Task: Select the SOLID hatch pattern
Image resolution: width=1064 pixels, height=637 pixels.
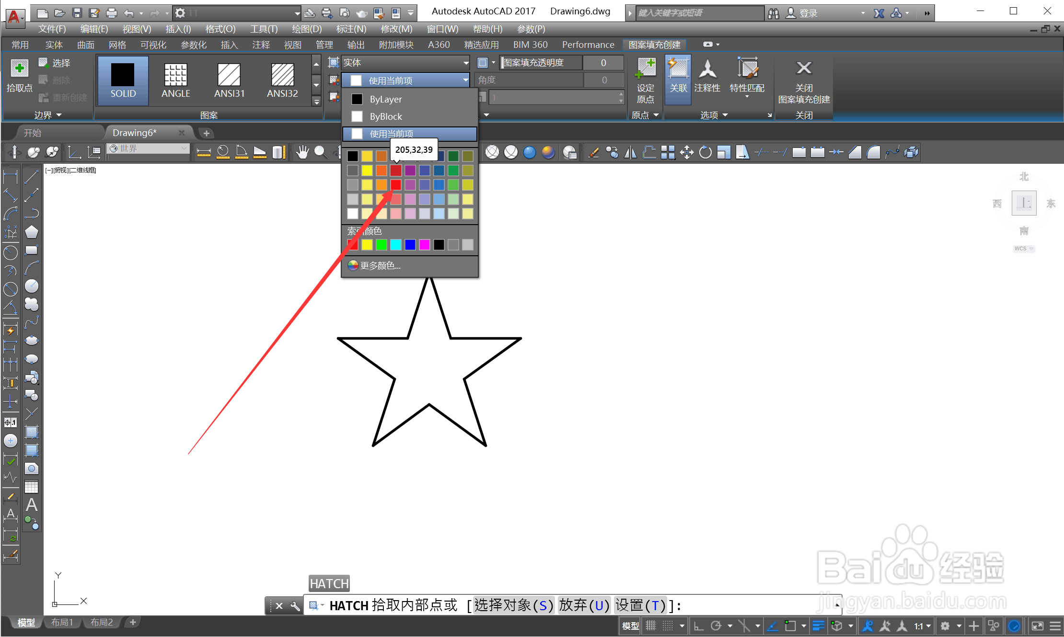Action: (123, 80)
